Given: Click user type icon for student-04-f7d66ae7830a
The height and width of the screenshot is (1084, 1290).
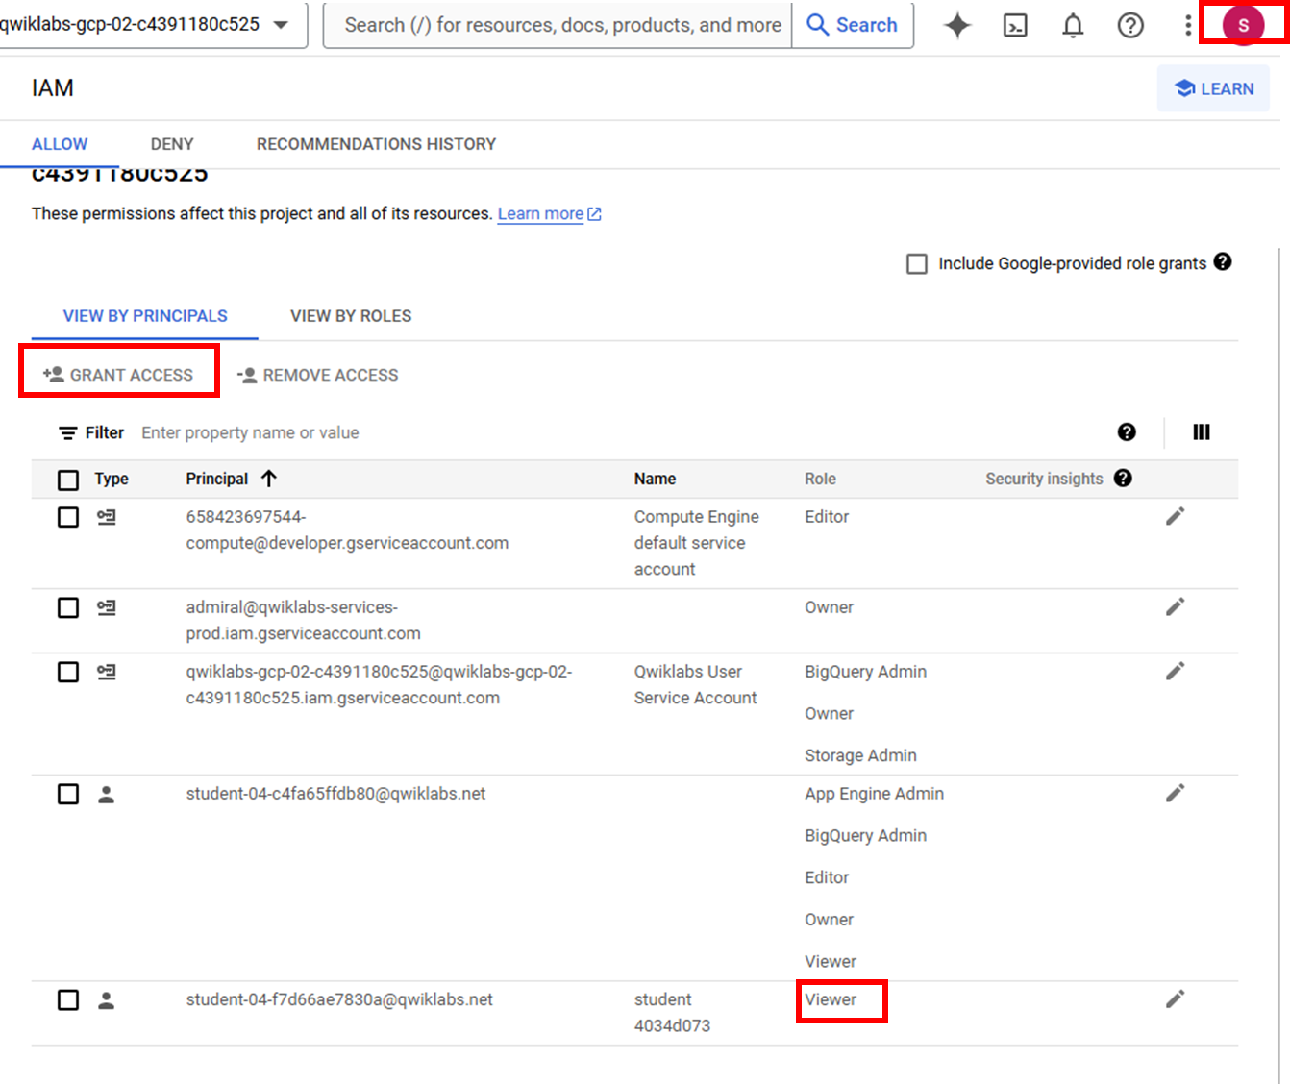Looking at the screenshot, I should (x=107, y=1000).
